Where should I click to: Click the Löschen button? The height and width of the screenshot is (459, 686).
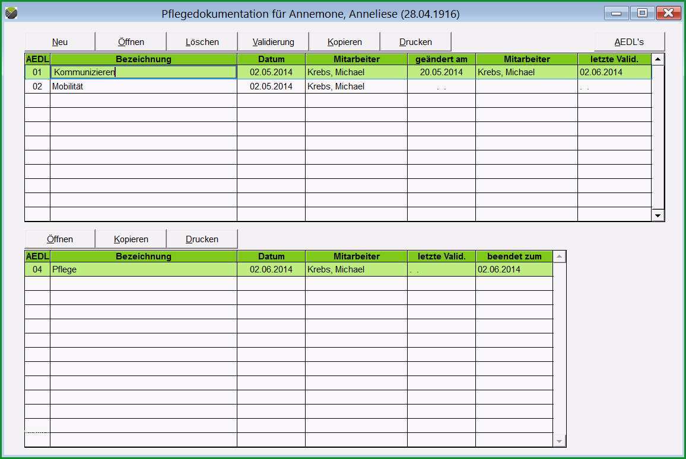pos(202,42)
